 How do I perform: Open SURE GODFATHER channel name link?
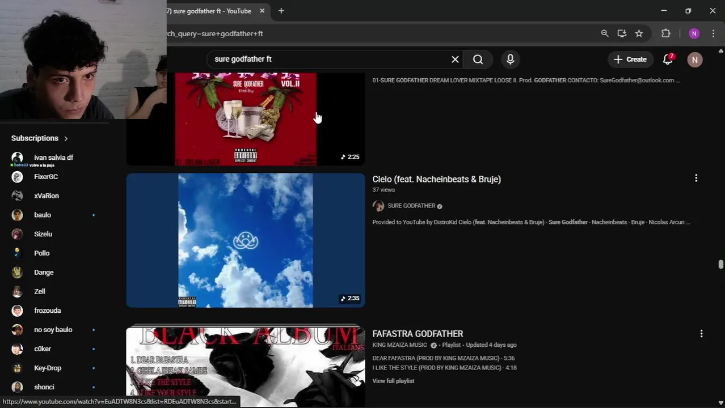(411, 206)
